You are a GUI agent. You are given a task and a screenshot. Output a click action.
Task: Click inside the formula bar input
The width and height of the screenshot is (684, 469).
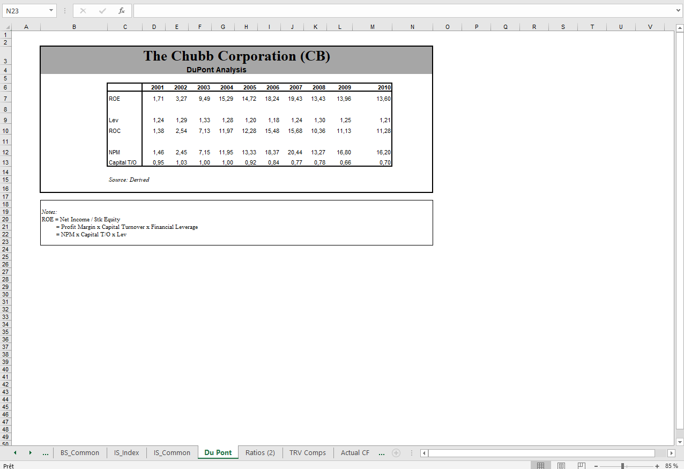tap(404, 11)
